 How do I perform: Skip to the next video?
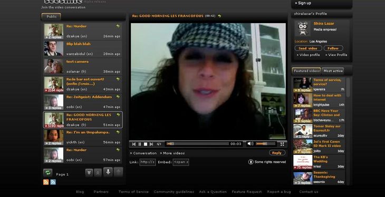[x=151, y=144]
